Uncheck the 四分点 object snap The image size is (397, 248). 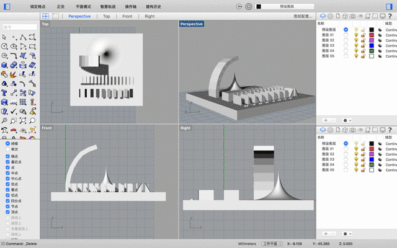pos(7,201)
